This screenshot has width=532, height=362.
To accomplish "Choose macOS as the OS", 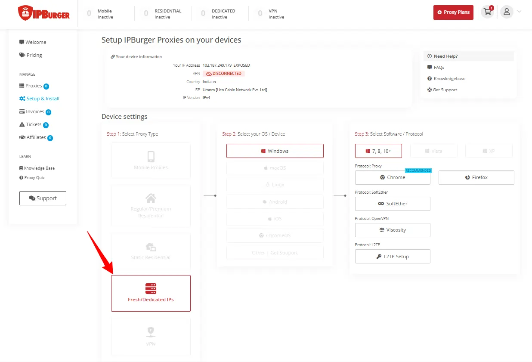I will pyautogui.click(x=275, y=168).
